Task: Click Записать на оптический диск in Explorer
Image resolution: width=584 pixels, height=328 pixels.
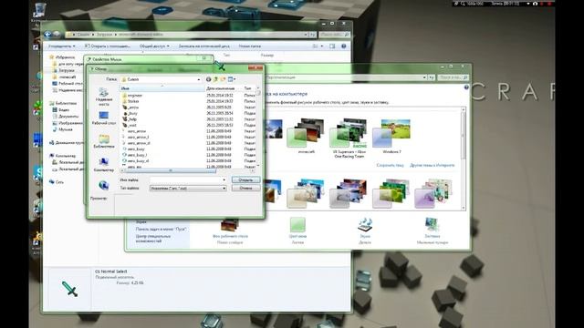Action: point(203,46)
